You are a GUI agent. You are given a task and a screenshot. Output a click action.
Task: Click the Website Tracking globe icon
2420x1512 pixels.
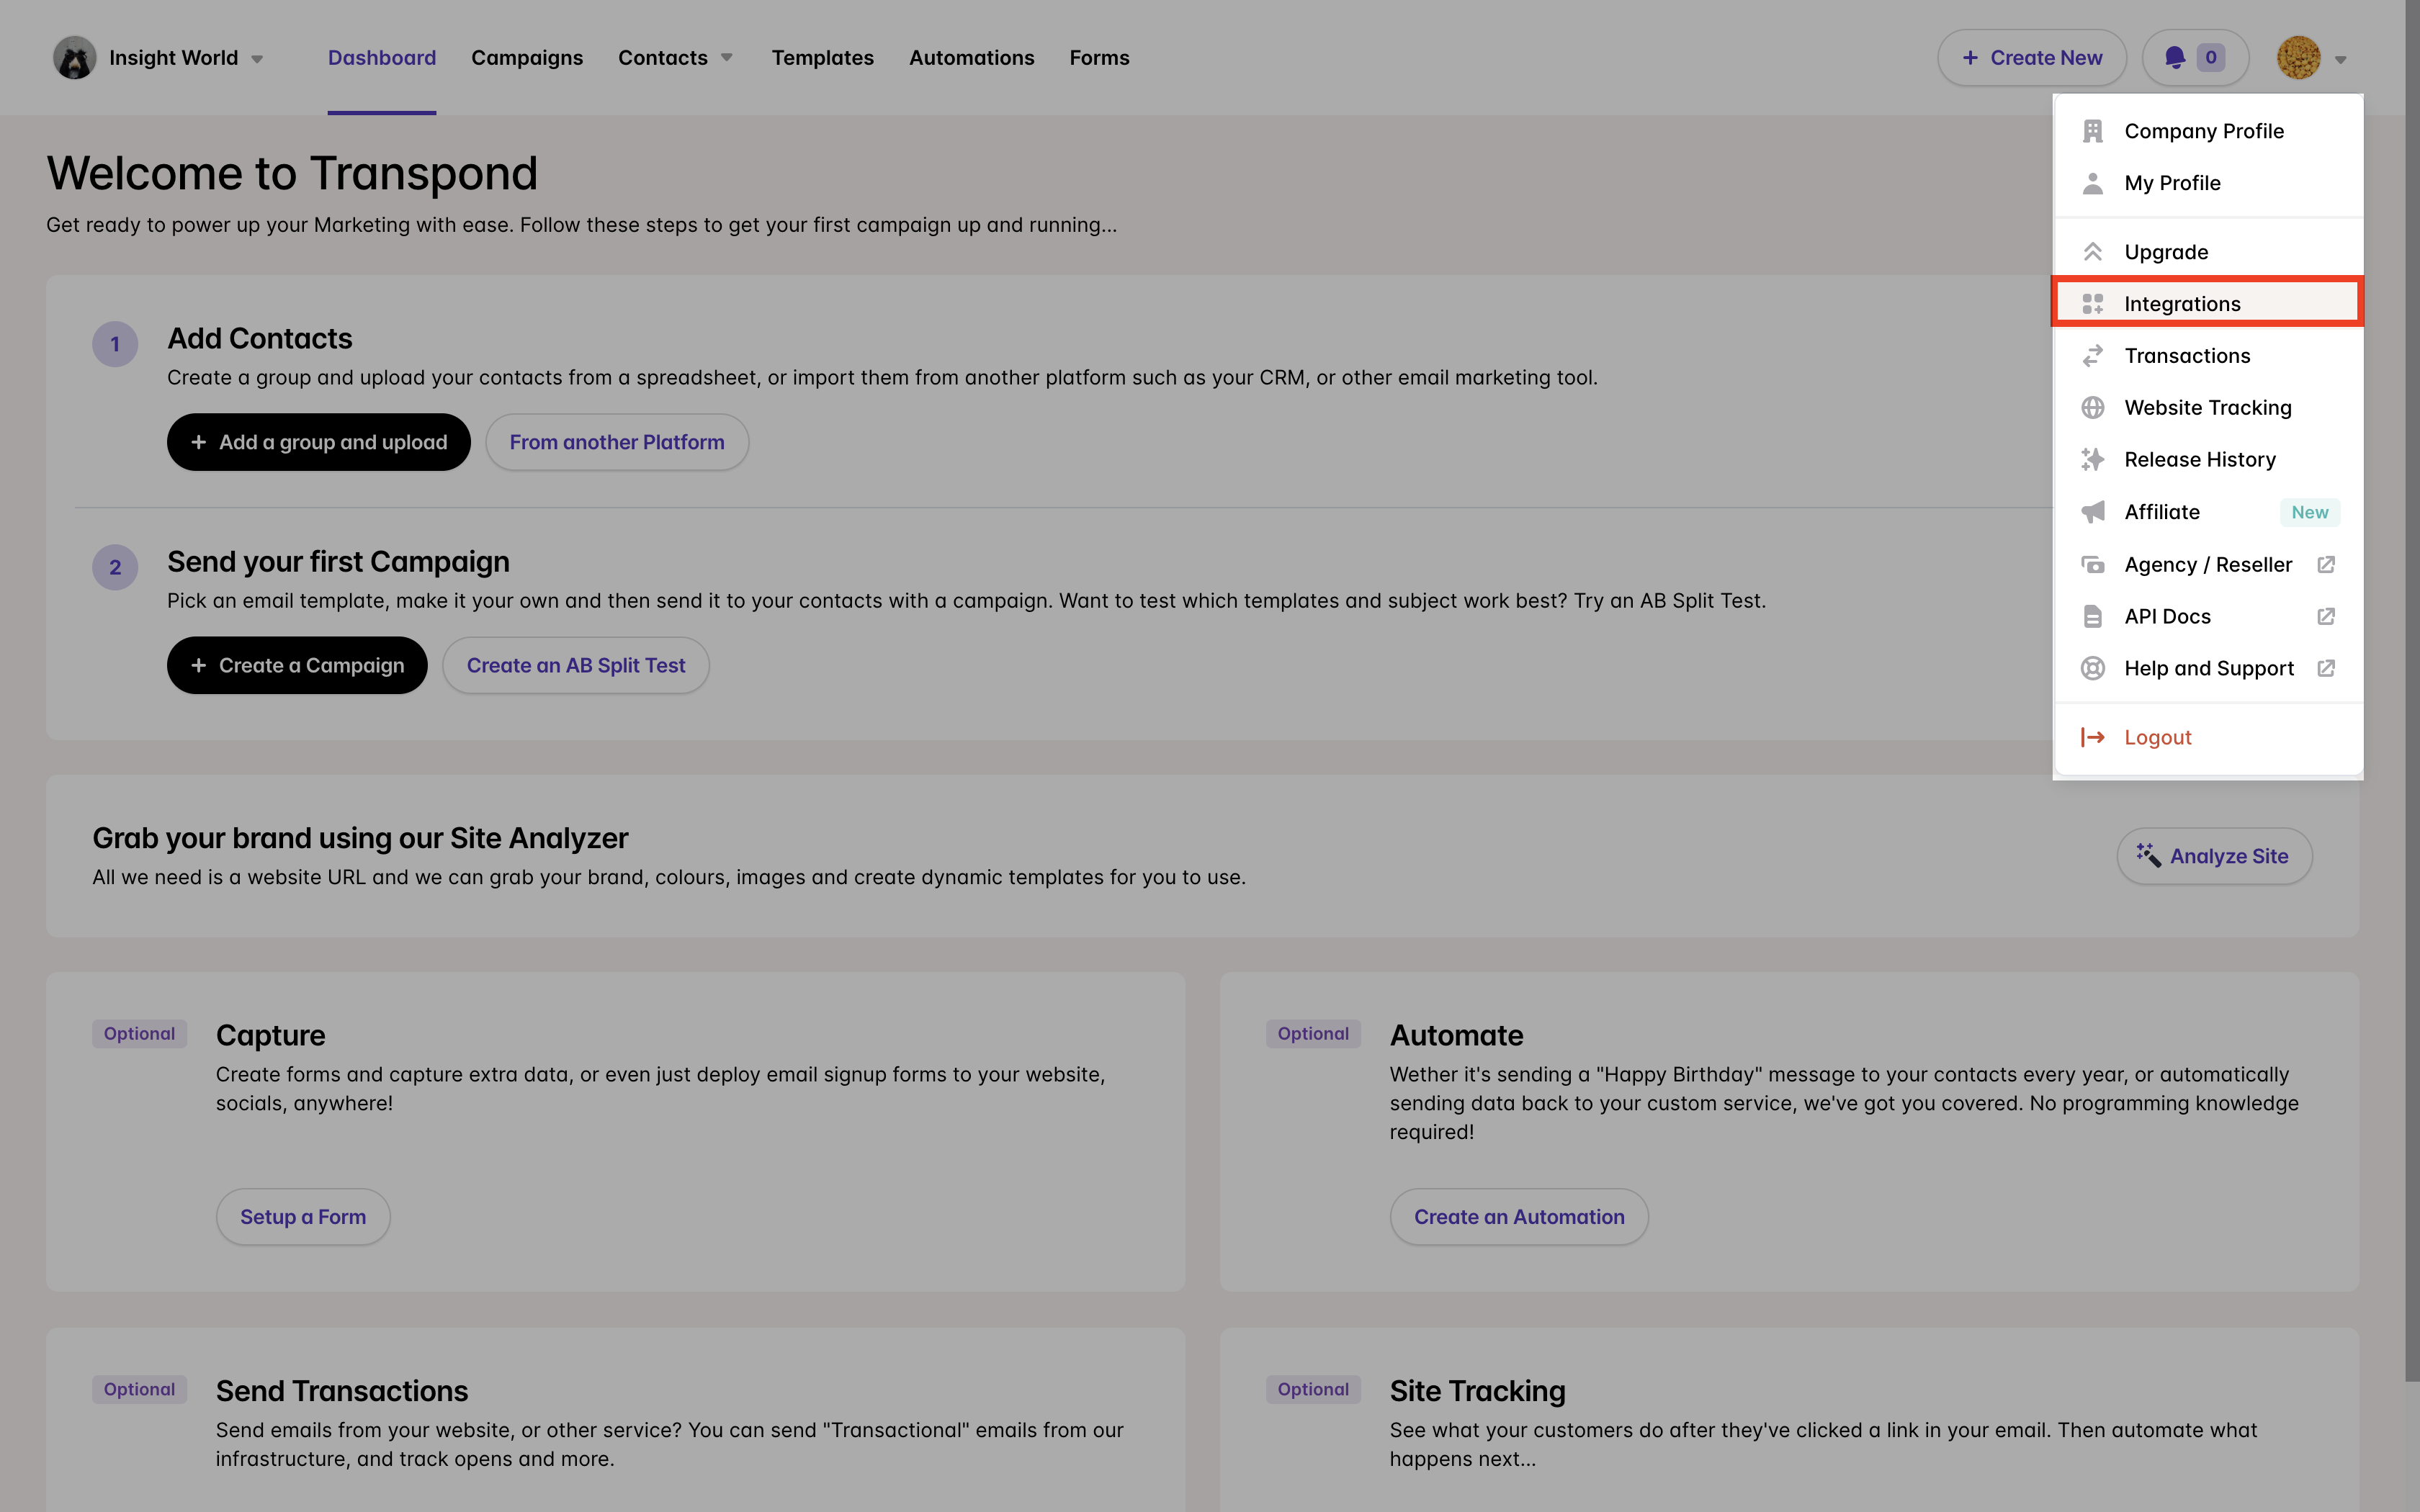pyautogui.click(x=2092, y=408)
